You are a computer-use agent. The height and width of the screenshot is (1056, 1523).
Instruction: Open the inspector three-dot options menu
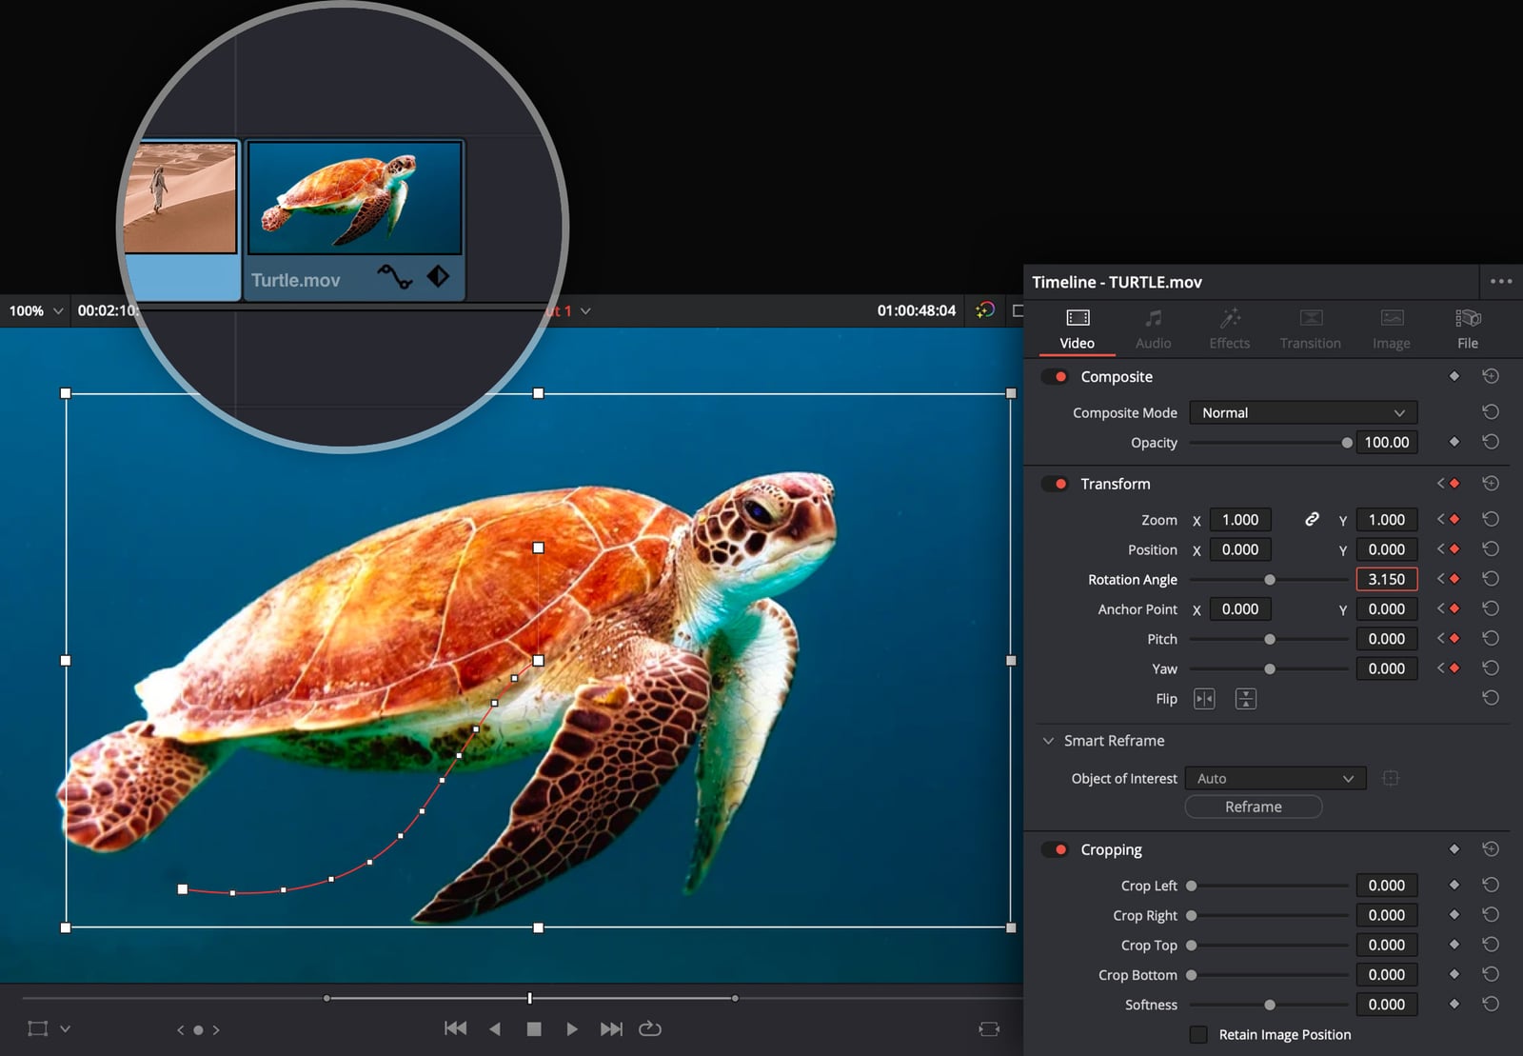pyautogui.click(x=1501, y=281)
